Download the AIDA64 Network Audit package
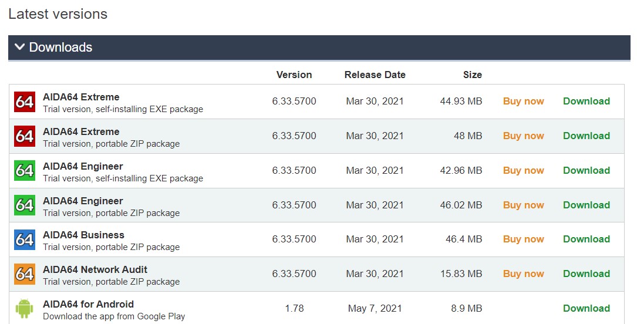637x324 pixels. [586, 274]
